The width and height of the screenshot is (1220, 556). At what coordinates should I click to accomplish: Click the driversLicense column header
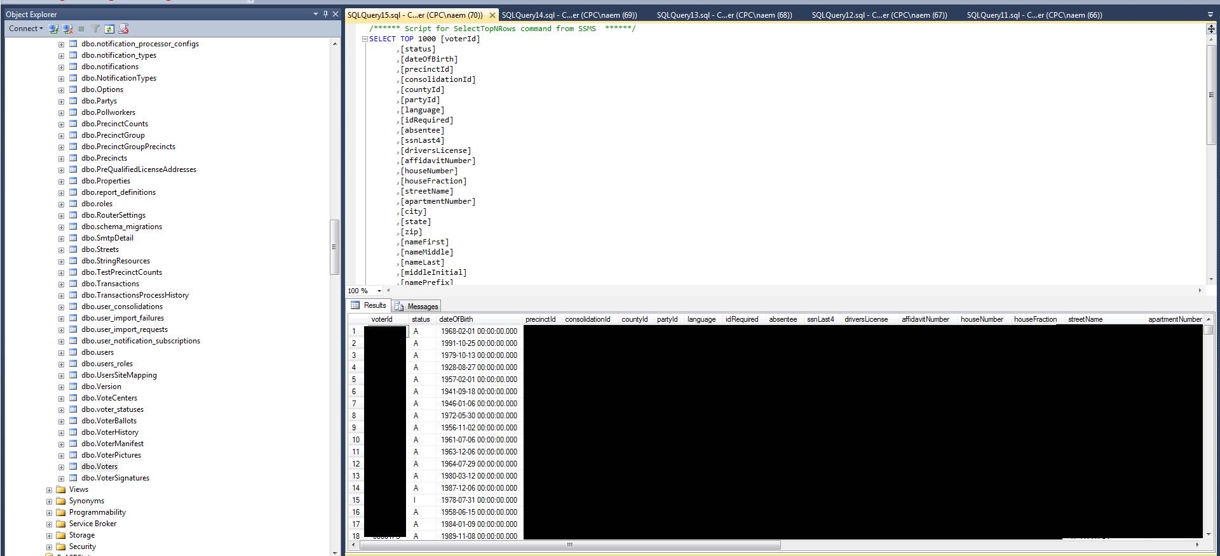click(870, 319)
